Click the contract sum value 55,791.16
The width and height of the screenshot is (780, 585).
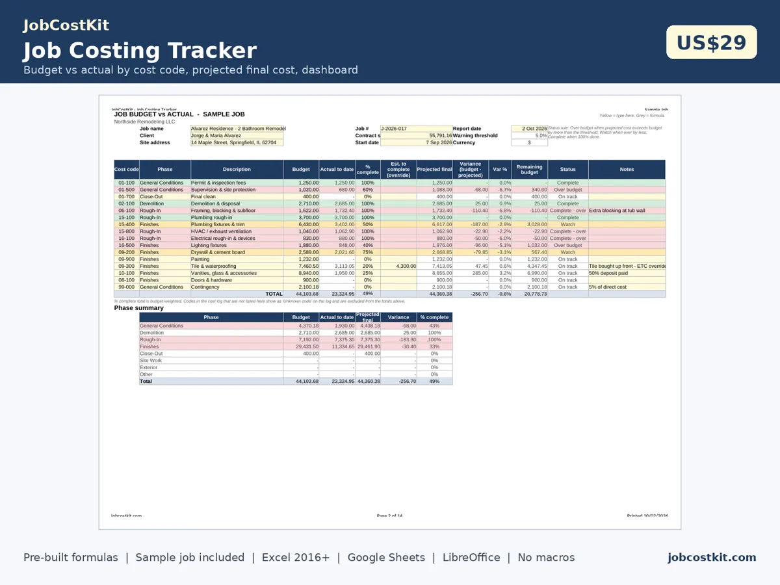pyautogui.click(x=416, y=136)
